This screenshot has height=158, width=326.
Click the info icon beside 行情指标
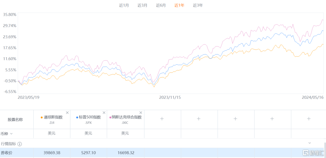20,144
